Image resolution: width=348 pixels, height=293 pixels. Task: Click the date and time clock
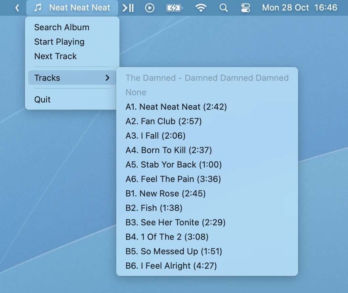(x=299, y=8)
